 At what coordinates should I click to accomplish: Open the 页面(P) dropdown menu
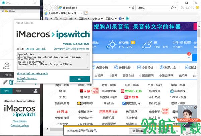(84, 19)
